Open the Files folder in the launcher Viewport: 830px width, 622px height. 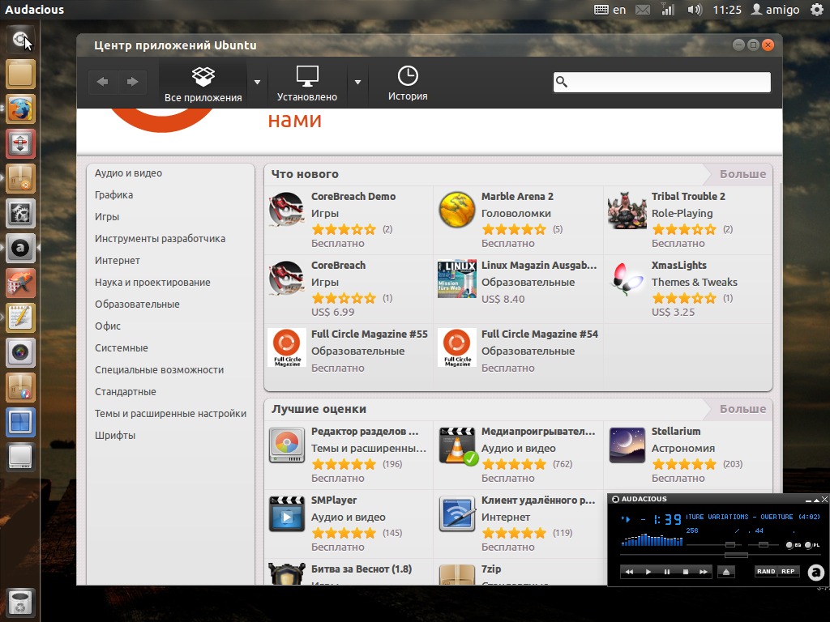click(20, 74)
